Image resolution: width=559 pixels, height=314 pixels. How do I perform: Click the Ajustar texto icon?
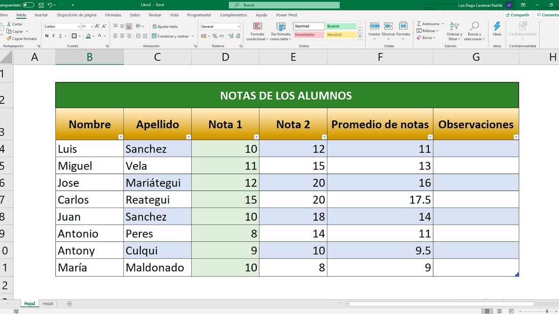155,26
